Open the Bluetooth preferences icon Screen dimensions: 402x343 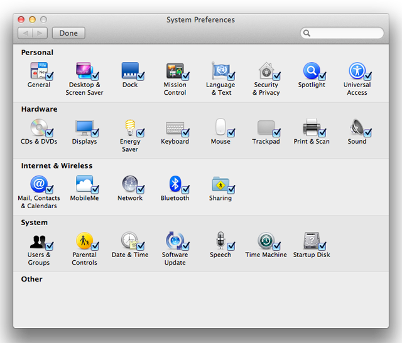tap(175, 184)
